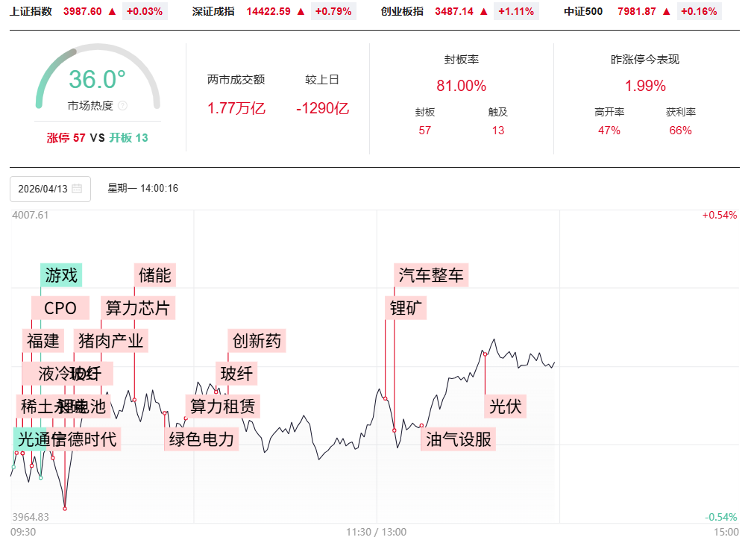The height and width of the screenshot is (546, 751).
Task: Click the market heat help icon
Action: click(x=123, y=106)
